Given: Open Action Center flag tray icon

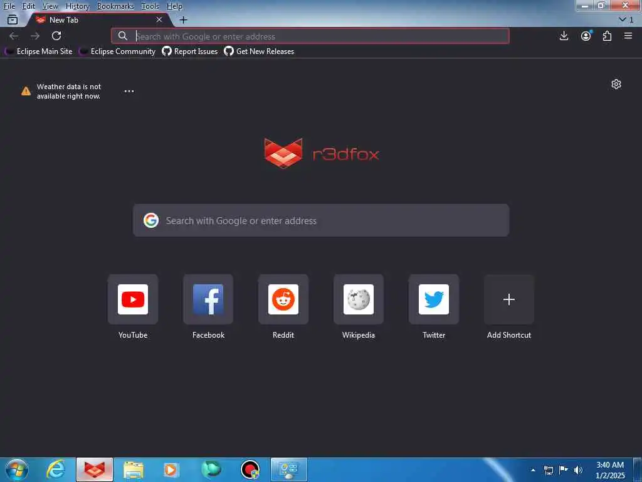Looking at the screenshot, I should pyautogui.click(x=564, y=470).
